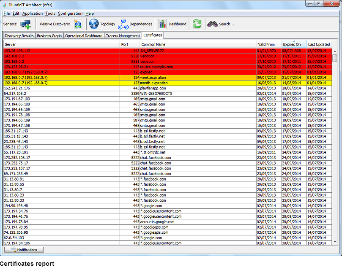Open the File menu
Viewport: 342px width, 267px height.
point(6,13)
